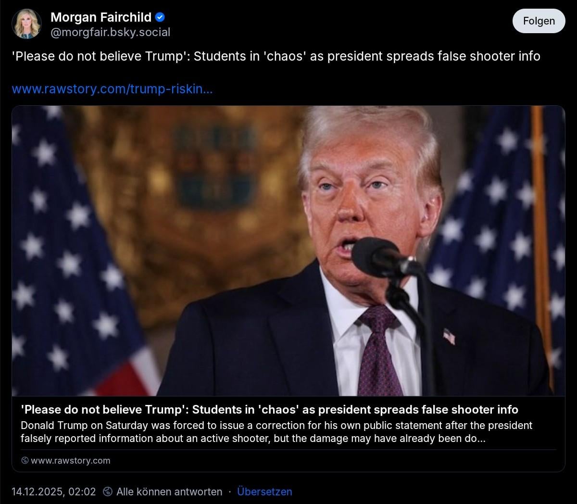Image resolution: width=577 pixels, height=504 pixels.
Task: Open the www.rawstory.com/trump-riskin... link
Action: [x=112, y=89]
